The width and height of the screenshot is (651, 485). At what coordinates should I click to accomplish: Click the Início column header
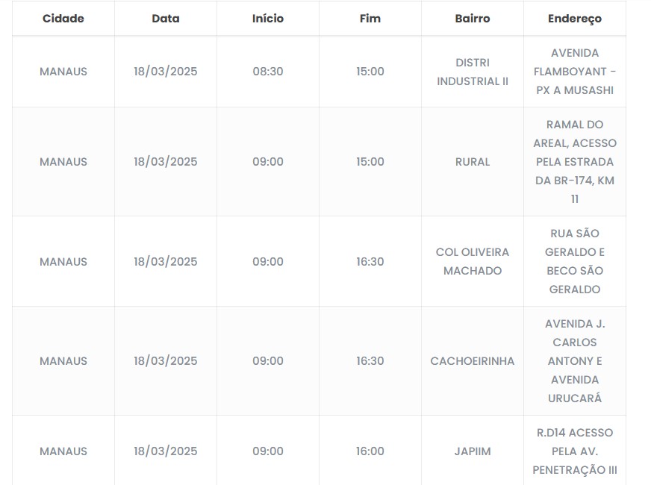[x=268, y=19]
